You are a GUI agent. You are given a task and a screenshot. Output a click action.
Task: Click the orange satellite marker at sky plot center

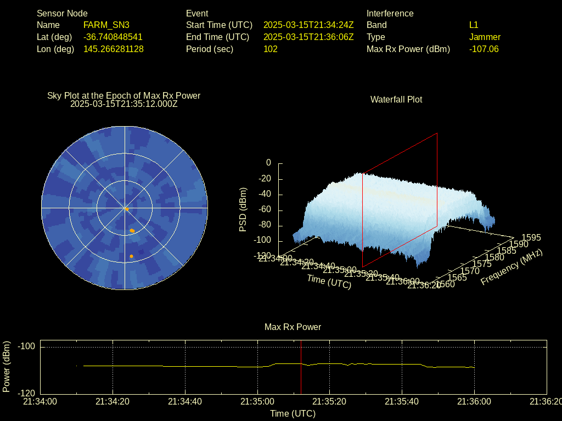click(x=126, y=209)
